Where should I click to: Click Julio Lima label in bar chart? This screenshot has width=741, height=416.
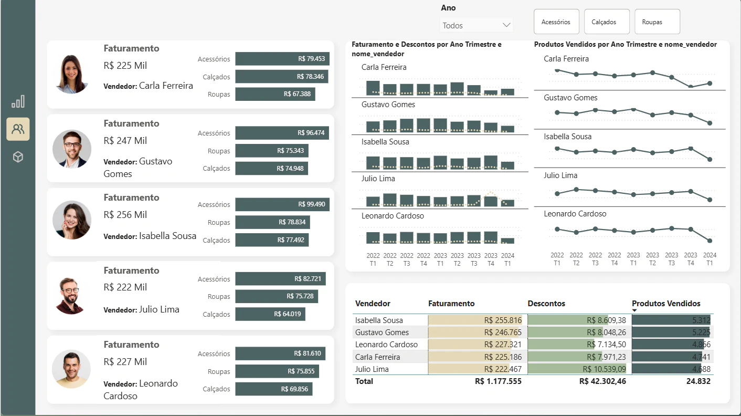pos(378,179)
